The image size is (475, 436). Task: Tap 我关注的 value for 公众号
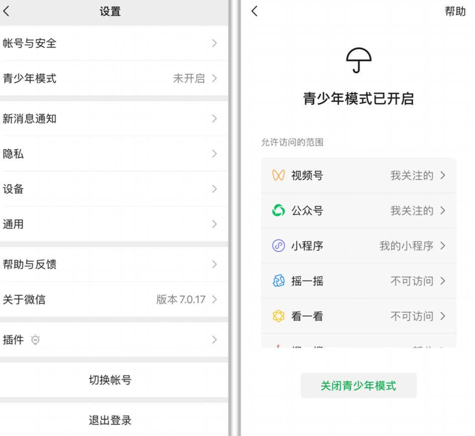[x=412, y=210]
